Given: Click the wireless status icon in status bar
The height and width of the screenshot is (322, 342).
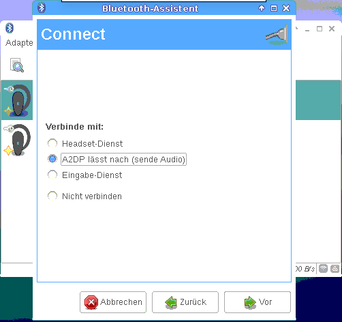Looking at the screenshot, I should [323, 269].
